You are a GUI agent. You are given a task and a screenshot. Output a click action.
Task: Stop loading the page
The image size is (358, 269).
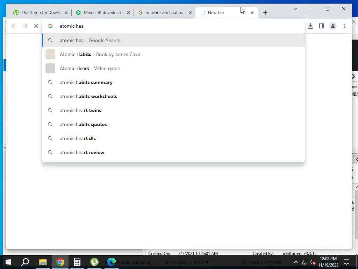coord(36,26)
